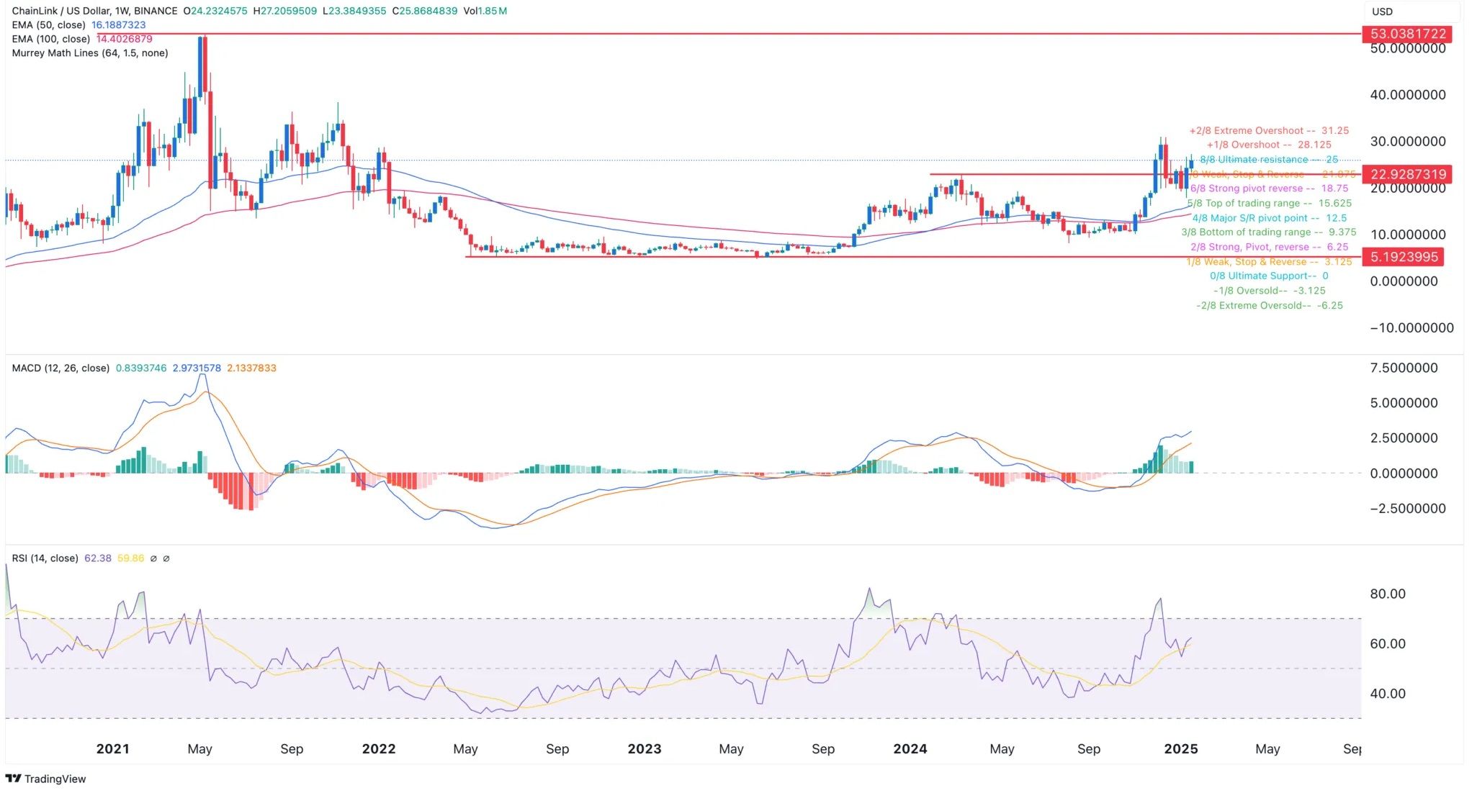1472x793 pixels.
Task: Click the May label right after 2021
Action: (x=199, y=749)
